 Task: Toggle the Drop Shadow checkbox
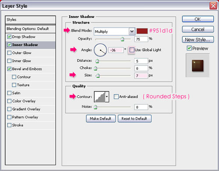(x=9, y=37)
